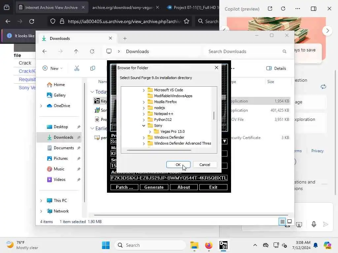Open Videos in Explorer sidebar
Image resolution: width=338 pixels, height=253 pixels.
click(x=56, y=180)
